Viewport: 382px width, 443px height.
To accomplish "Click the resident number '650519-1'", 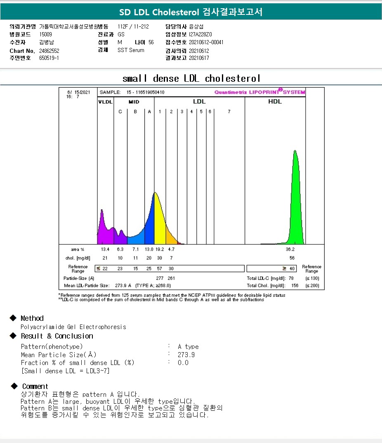I will 49,58.
